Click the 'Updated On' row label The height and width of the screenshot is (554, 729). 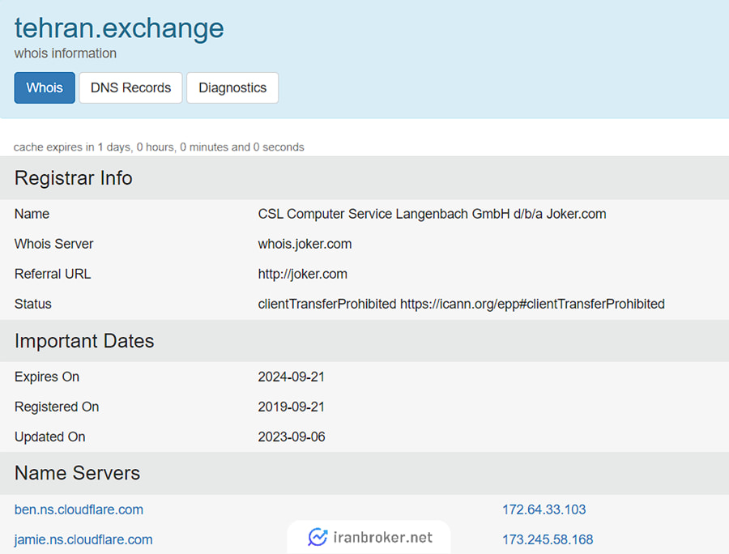pyautogui.click(x=49, y=437)
